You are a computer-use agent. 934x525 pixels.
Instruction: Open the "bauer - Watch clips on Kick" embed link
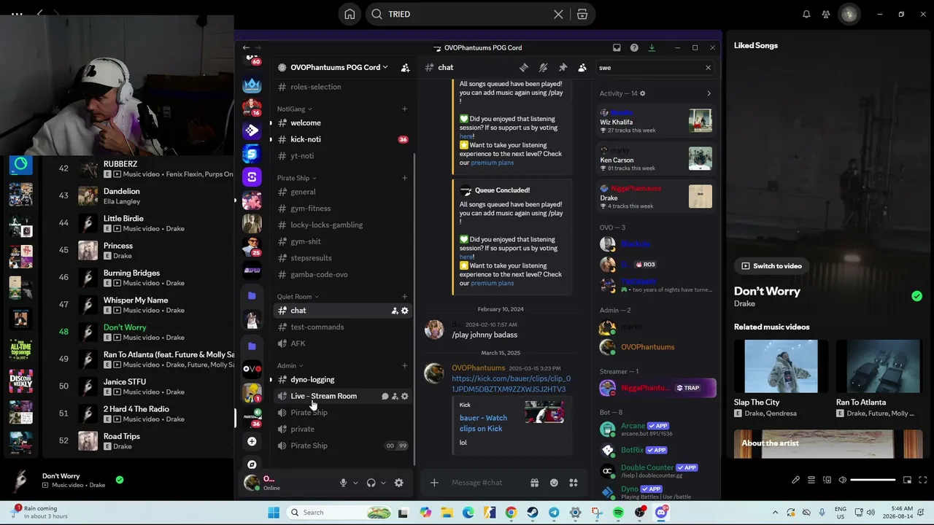click(483, 423)
